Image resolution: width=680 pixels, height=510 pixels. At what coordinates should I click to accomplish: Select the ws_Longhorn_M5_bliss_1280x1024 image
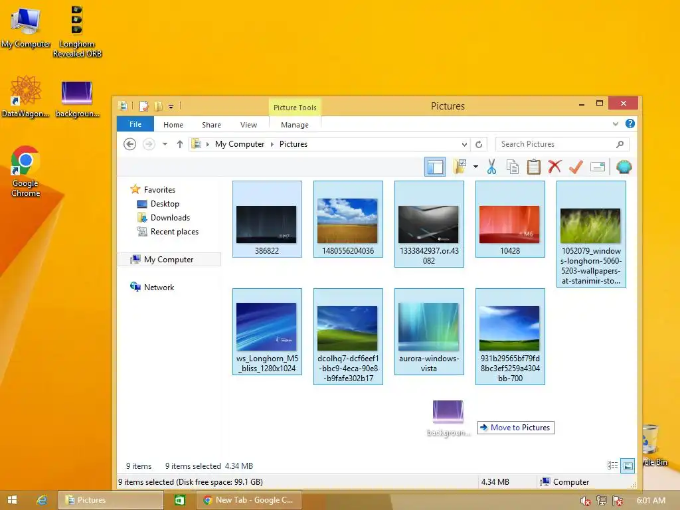coord(267,331)
